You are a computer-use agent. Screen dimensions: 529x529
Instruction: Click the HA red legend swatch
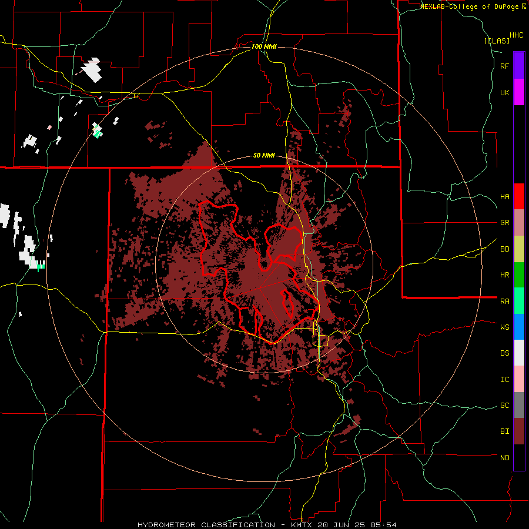pos(519,196)
